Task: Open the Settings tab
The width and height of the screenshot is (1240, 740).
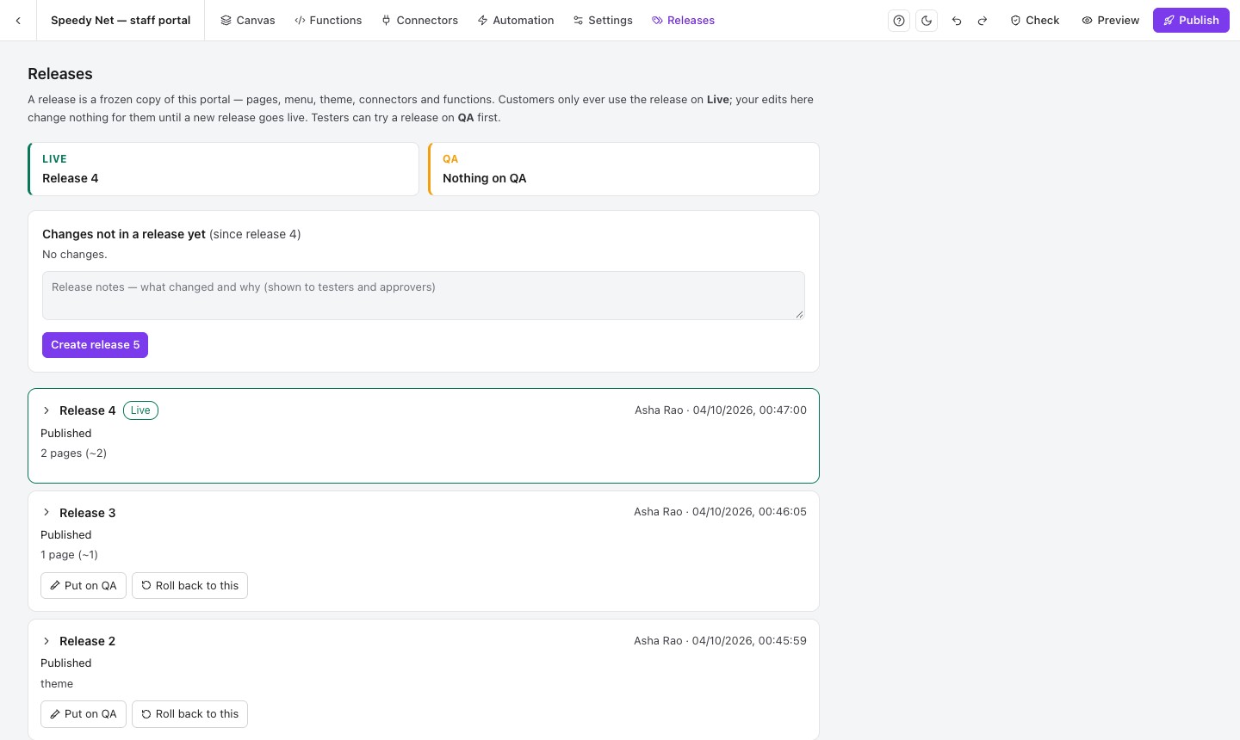Action: pyautogui.click(x=603, y=21)
